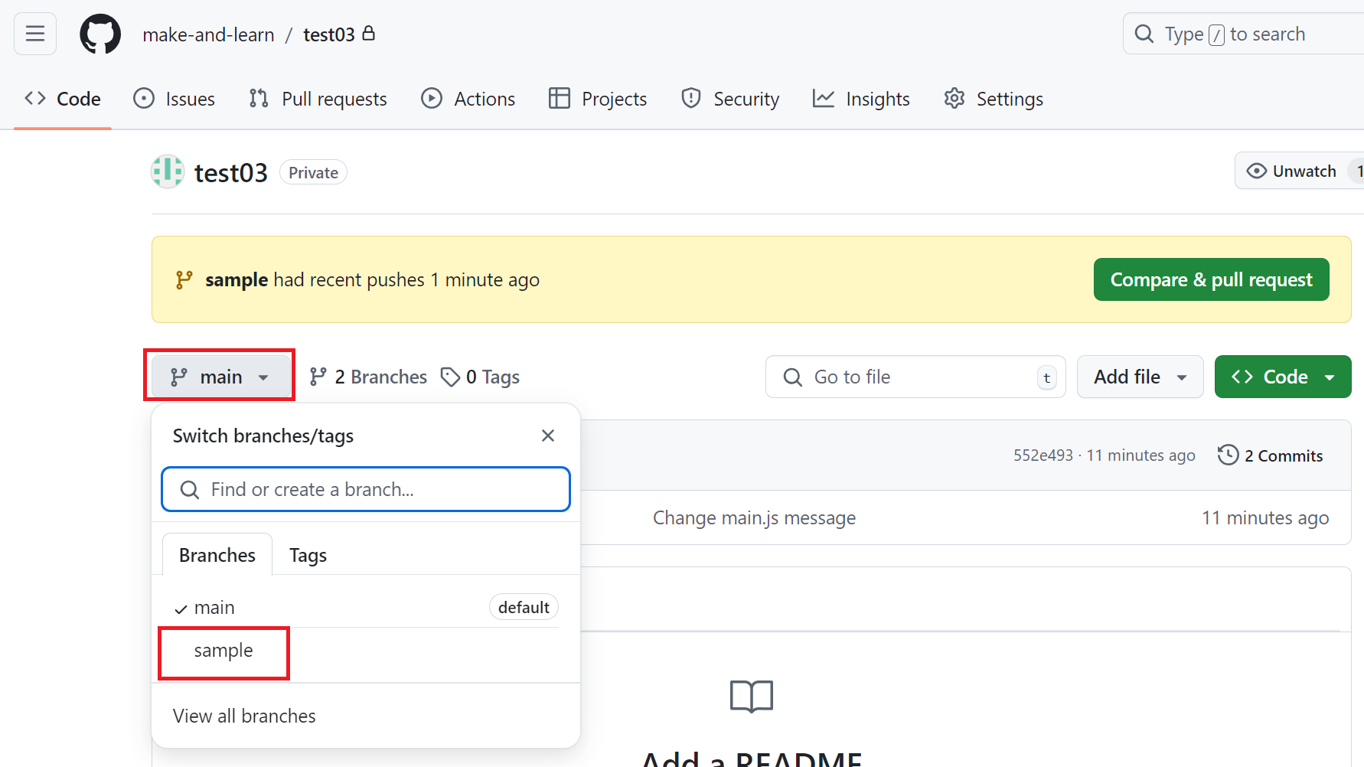Click the magnifier icon in branch search

(190, 490)
